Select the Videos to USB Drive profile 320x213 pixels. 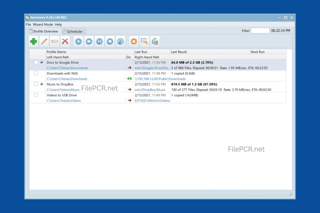(x=62, y=95)
